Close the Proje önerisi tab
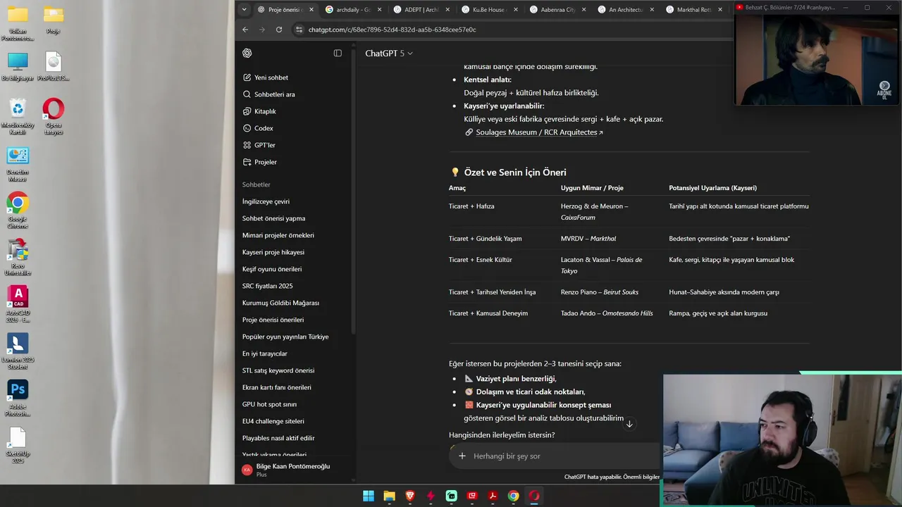The height and width of the screenshot is (507, 902). coord(311,10)
